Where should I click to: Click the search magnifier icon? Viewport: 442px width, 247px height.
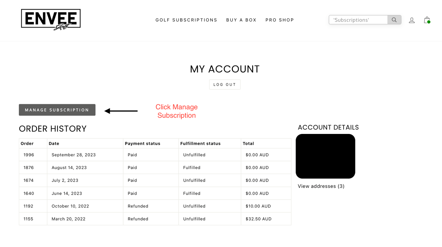click(x=394, y=20)
